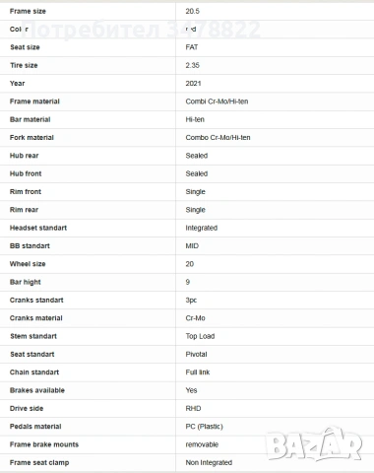The width and height of the screenshot is (374, 473).
Task: Select the 20.5 frame size value
Action: tap(192, 11)
